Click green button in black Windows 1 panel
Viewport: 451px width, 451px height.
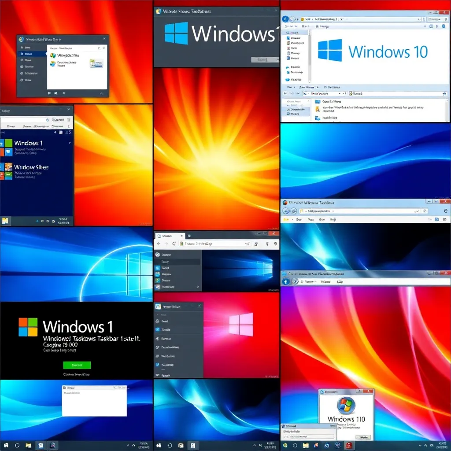coord(77,365)
